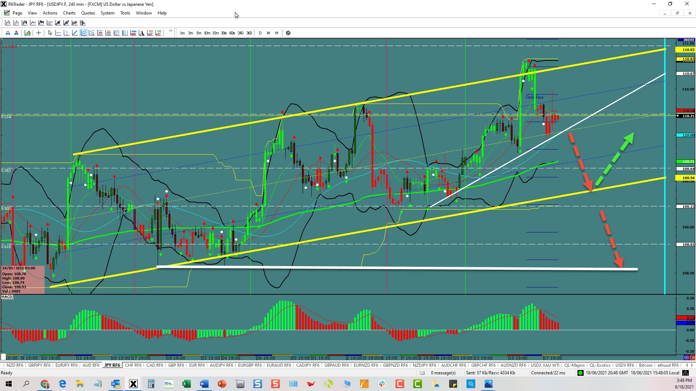Screen dimensions: 696x391
Task: Select the candlestick chart type icon
Action: pyautogui.click(x=24, y=22)
